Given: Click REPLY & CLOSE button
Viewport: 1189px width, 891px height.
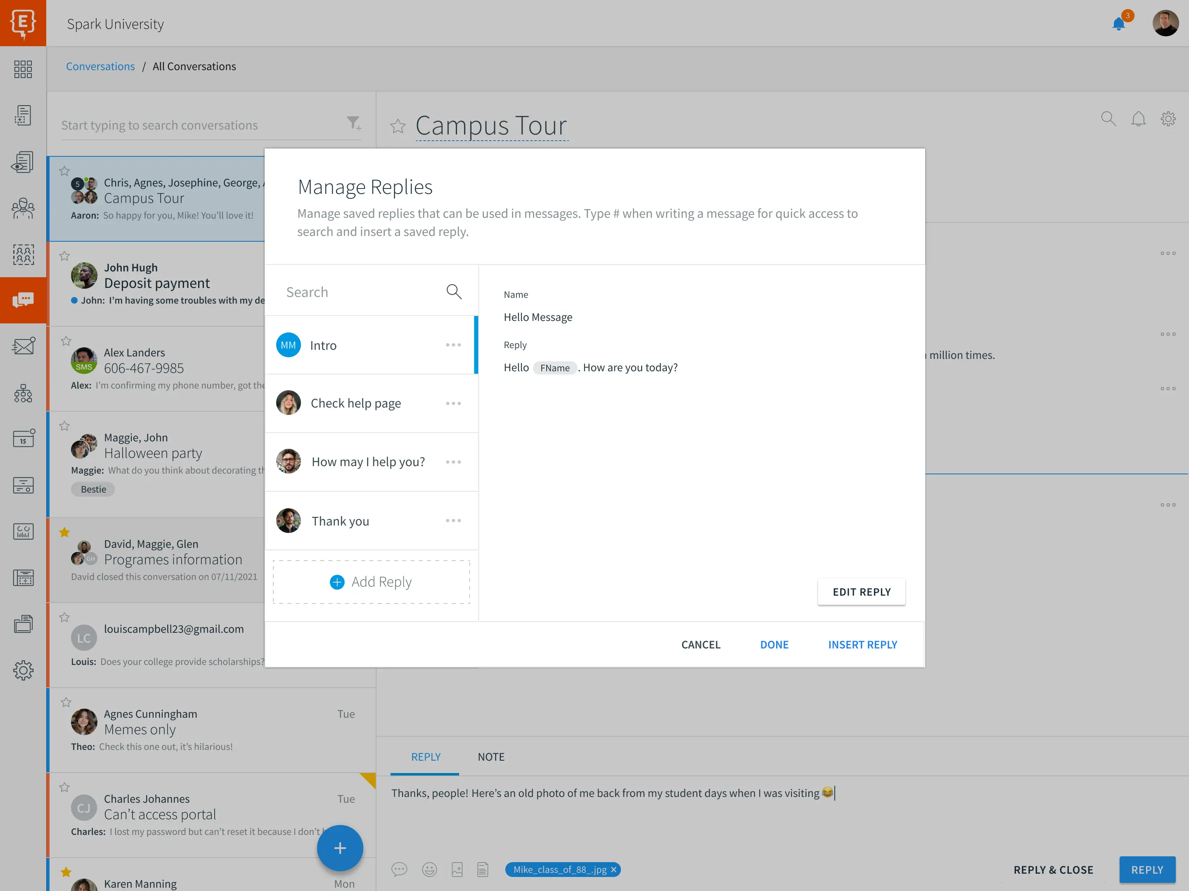Looking at the screenshot, I should click(1053, 870).
